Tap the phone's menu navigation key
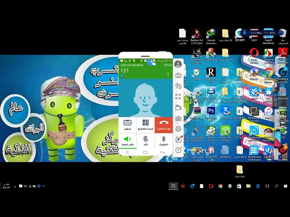 [127, 152]
